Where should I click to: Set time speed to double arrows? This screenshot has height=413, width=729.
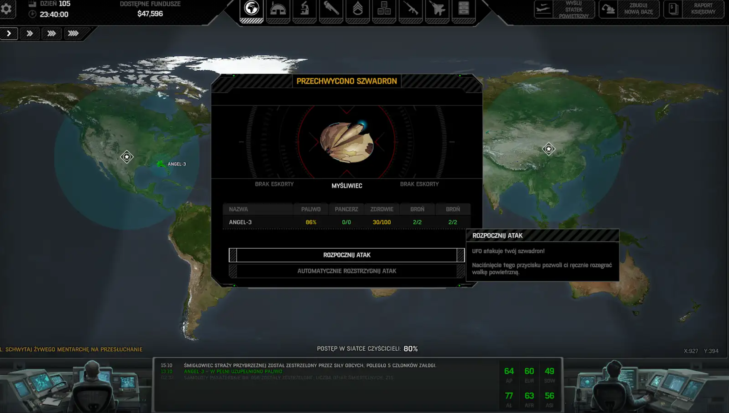[x=30, y=33]
